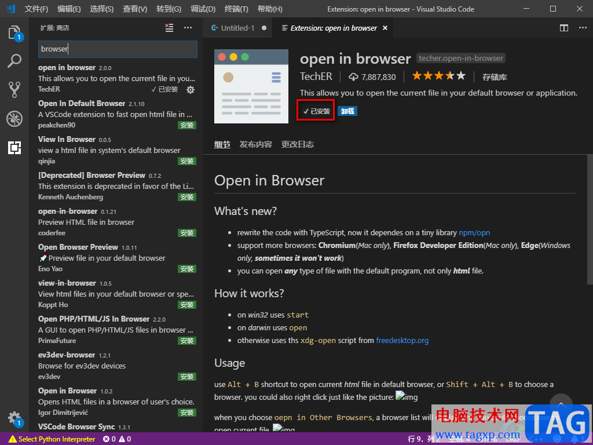The width and height of the screenshot is (593, 445).
Task: Open the npm/opn link
Action: [x=474, y=233]
